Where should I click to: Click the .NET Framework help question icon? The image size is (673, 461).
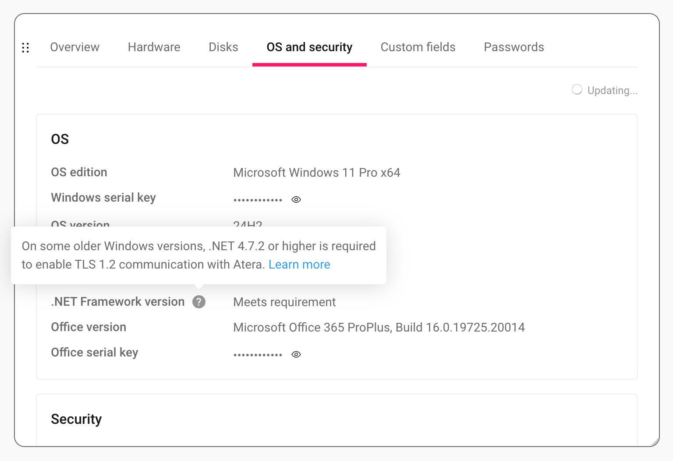coord(199,302)
